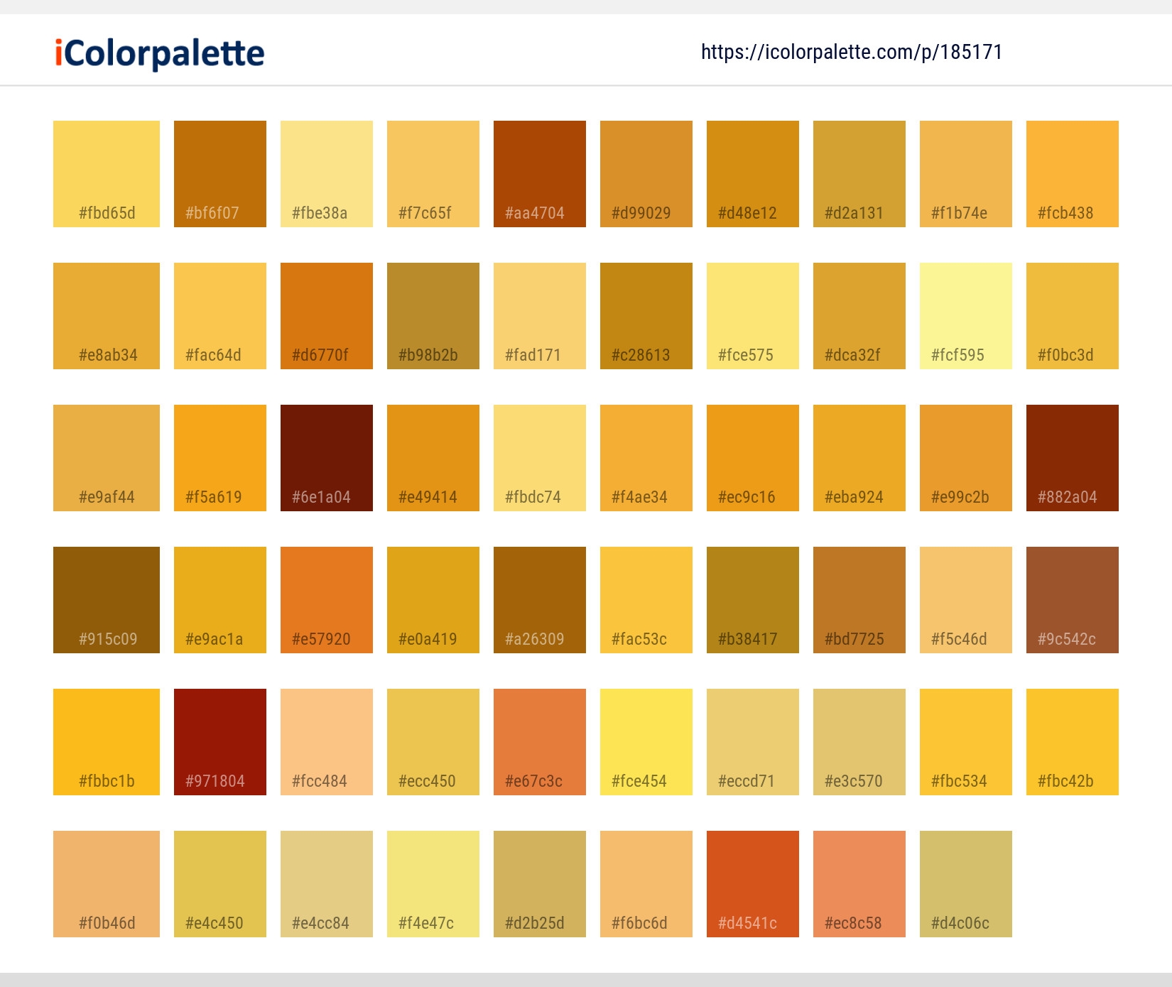
Task: Click the #b98b2b olive gold swatch
Action: [x=433, y=316]
